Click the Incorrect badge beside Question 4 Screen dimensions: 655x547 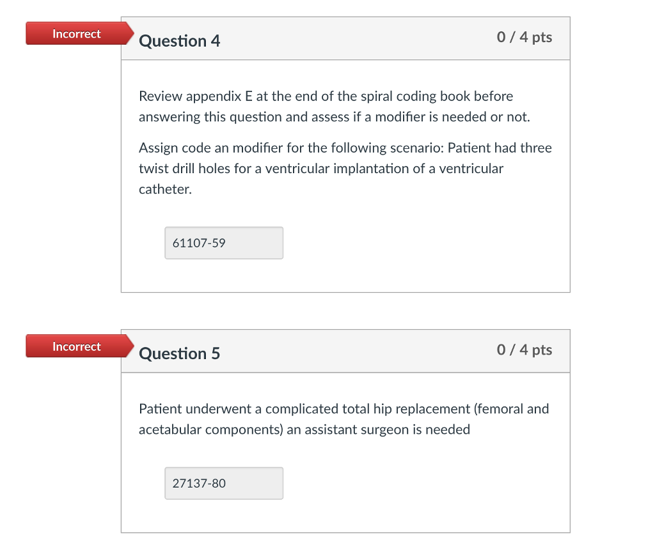click(x=76, y=34)
